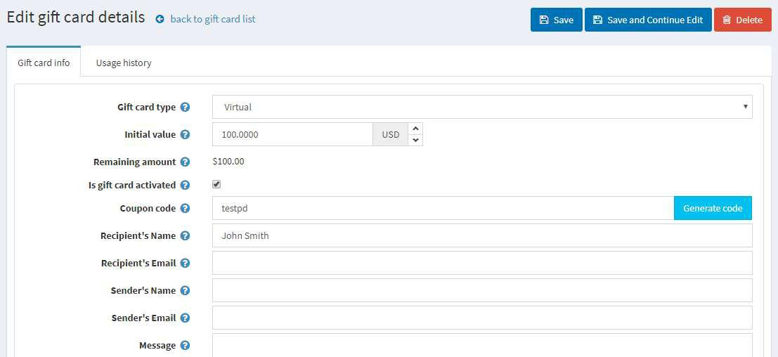Delete this gift card
This screenshot has width=778, height=357.
743,20
